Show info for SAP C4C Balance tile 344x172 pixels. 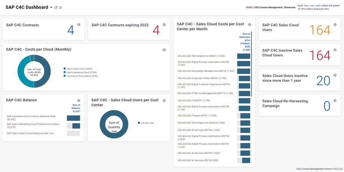tap(79, 101)
